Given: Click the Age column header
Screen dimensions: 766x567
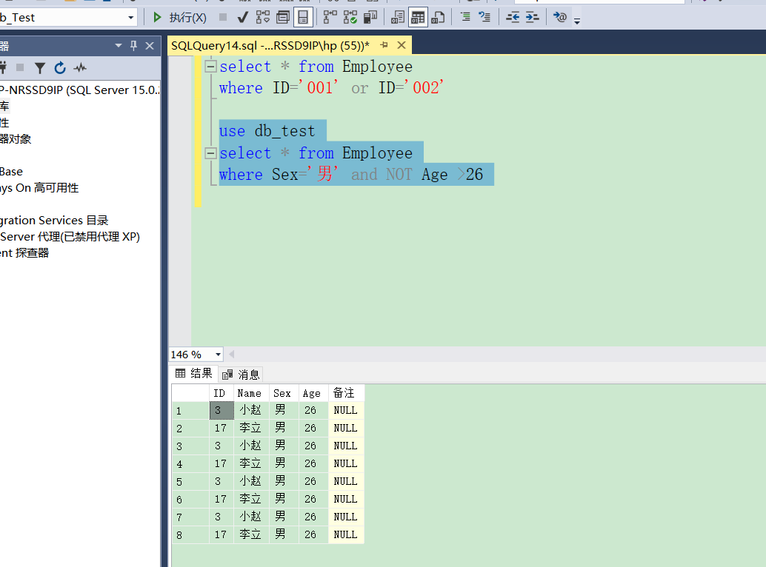Looking at the screenshot, I should [312, 393].
